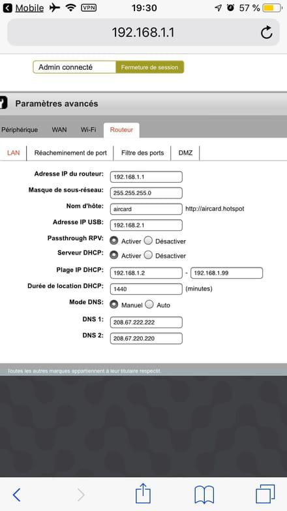The height and width of the screenshot is (511, 287).
Task: Click Fermeture de session button
Action: coord(149,67)
